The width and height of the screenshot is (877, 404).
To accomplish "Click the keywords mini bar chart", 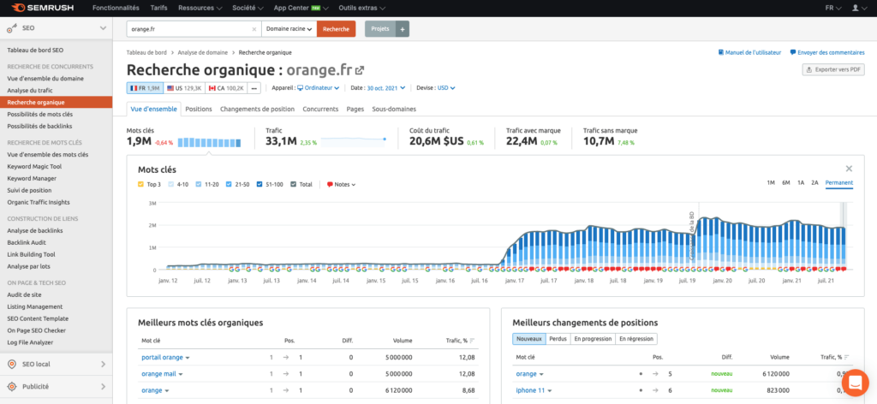I will coord(209,142).
